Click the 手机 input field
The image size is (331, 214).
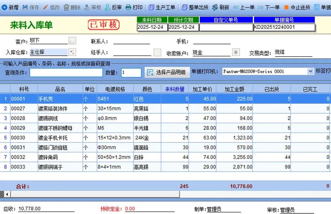coord(212,41)
